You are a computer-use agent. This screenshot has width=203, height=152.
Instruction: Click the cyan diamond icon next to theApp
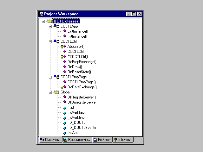tap(65, 133)
